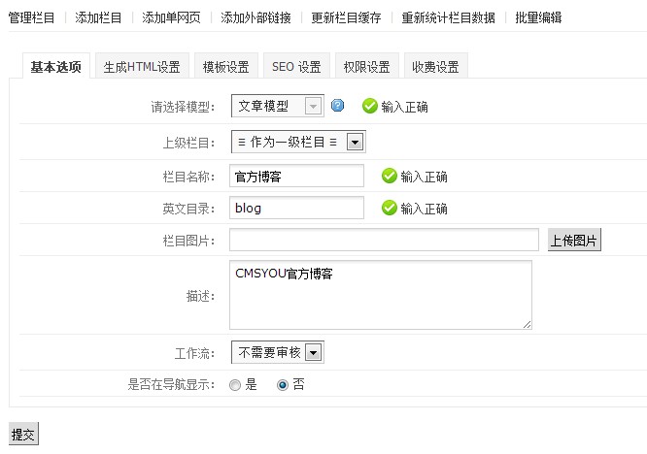Image resolution: width=647 pixels, height=454 pixels.
Task: Click the 上传图片 button
Action: point(574,240)
